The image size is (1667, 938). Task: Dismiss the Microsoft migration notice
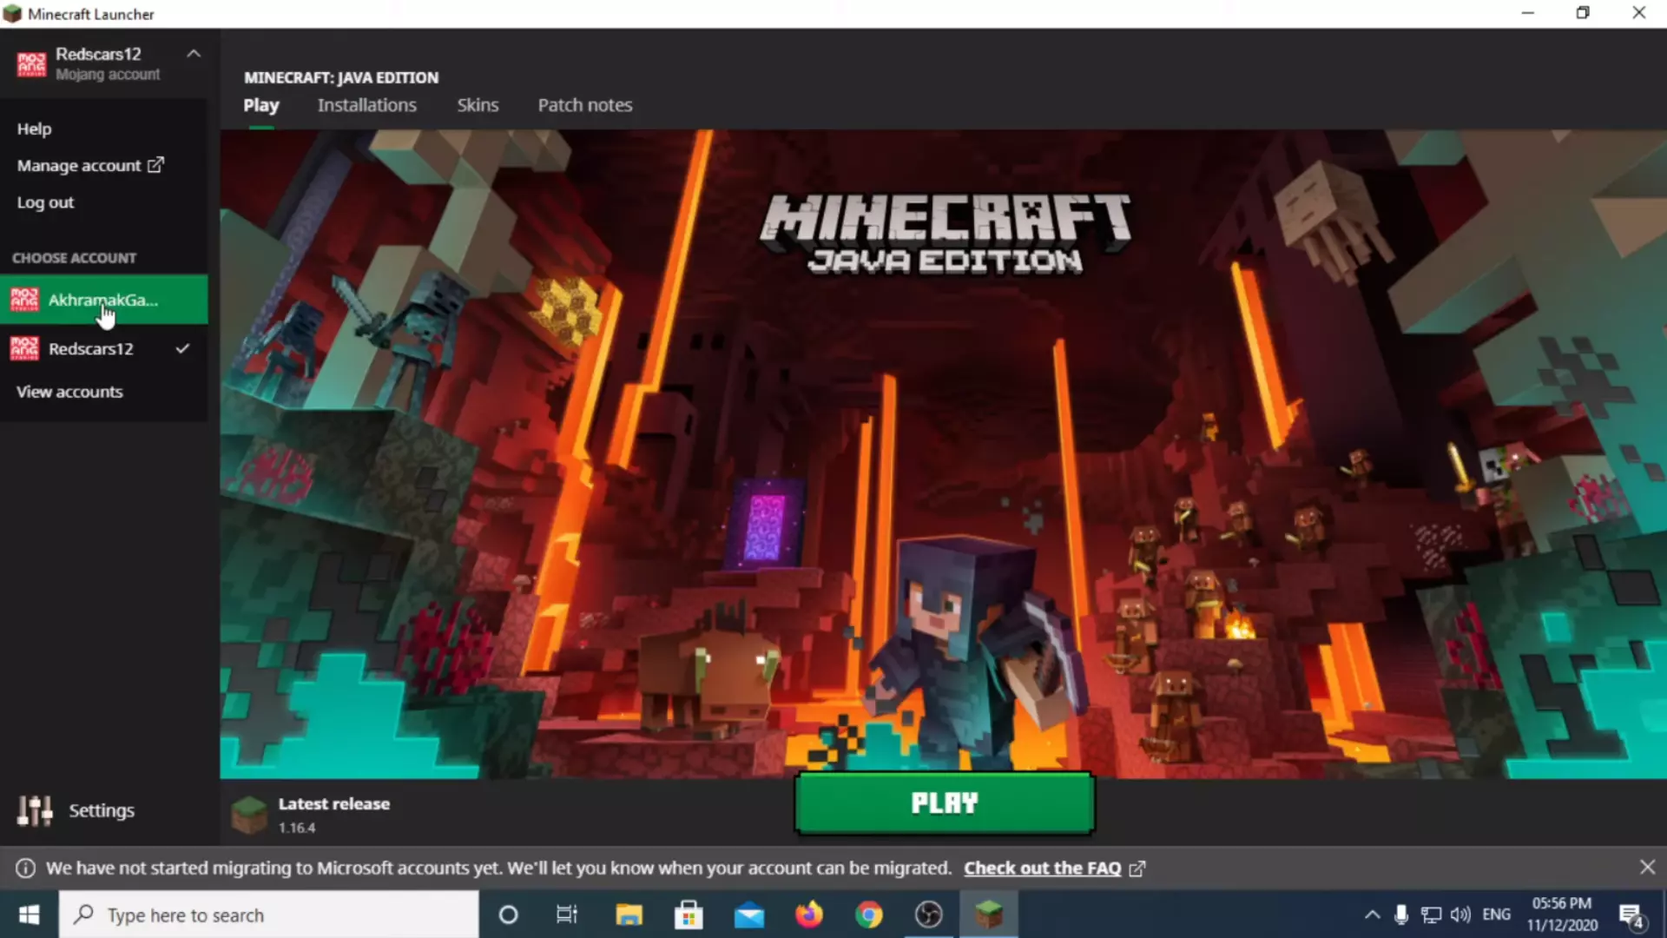[x=1647, y=868]
